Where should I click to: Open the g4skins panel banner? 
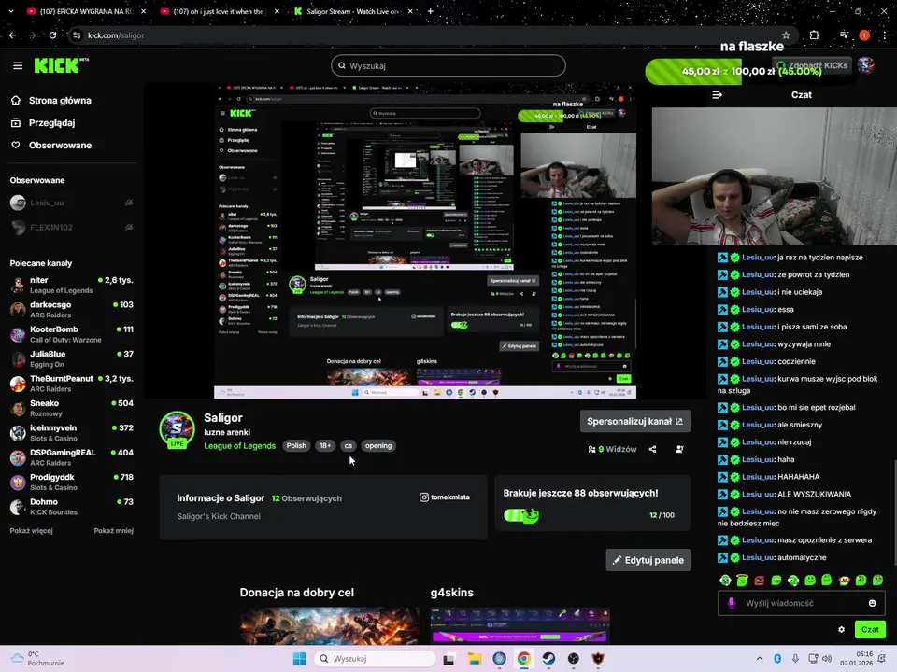click(x=520, y=625)
